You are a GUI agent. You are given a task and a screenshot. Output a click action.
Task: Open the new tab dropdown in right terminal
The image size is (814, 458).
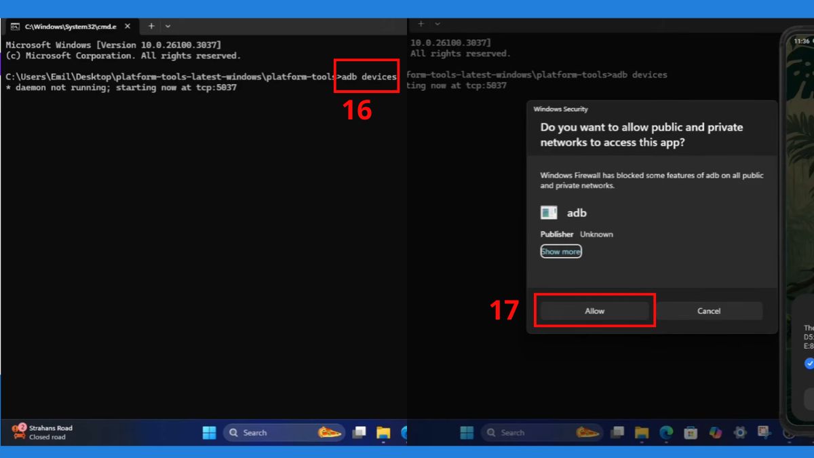[x=437, y=24]
